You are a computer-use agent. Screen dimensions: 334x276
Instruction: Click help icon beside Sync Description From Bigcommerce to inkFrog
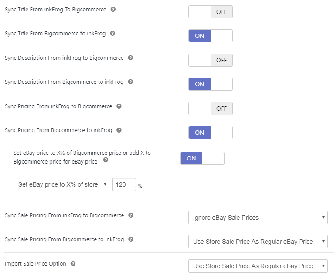130,82
